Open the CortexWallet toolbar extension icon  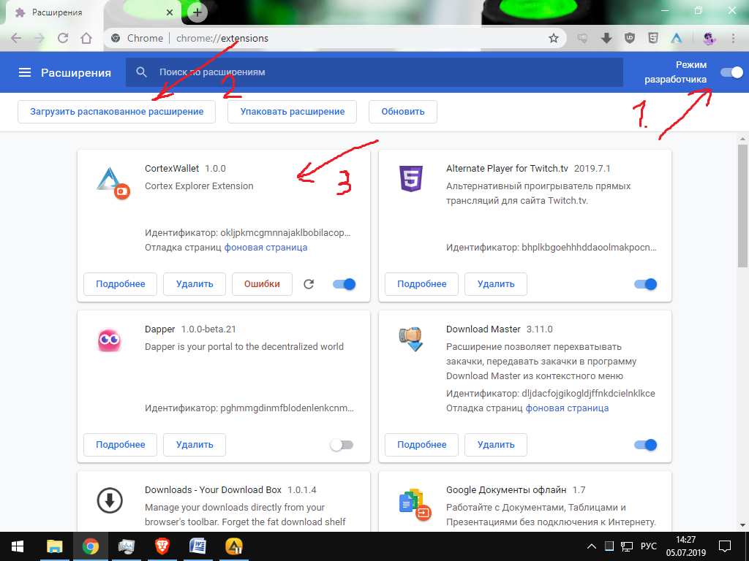pos(677,38)
